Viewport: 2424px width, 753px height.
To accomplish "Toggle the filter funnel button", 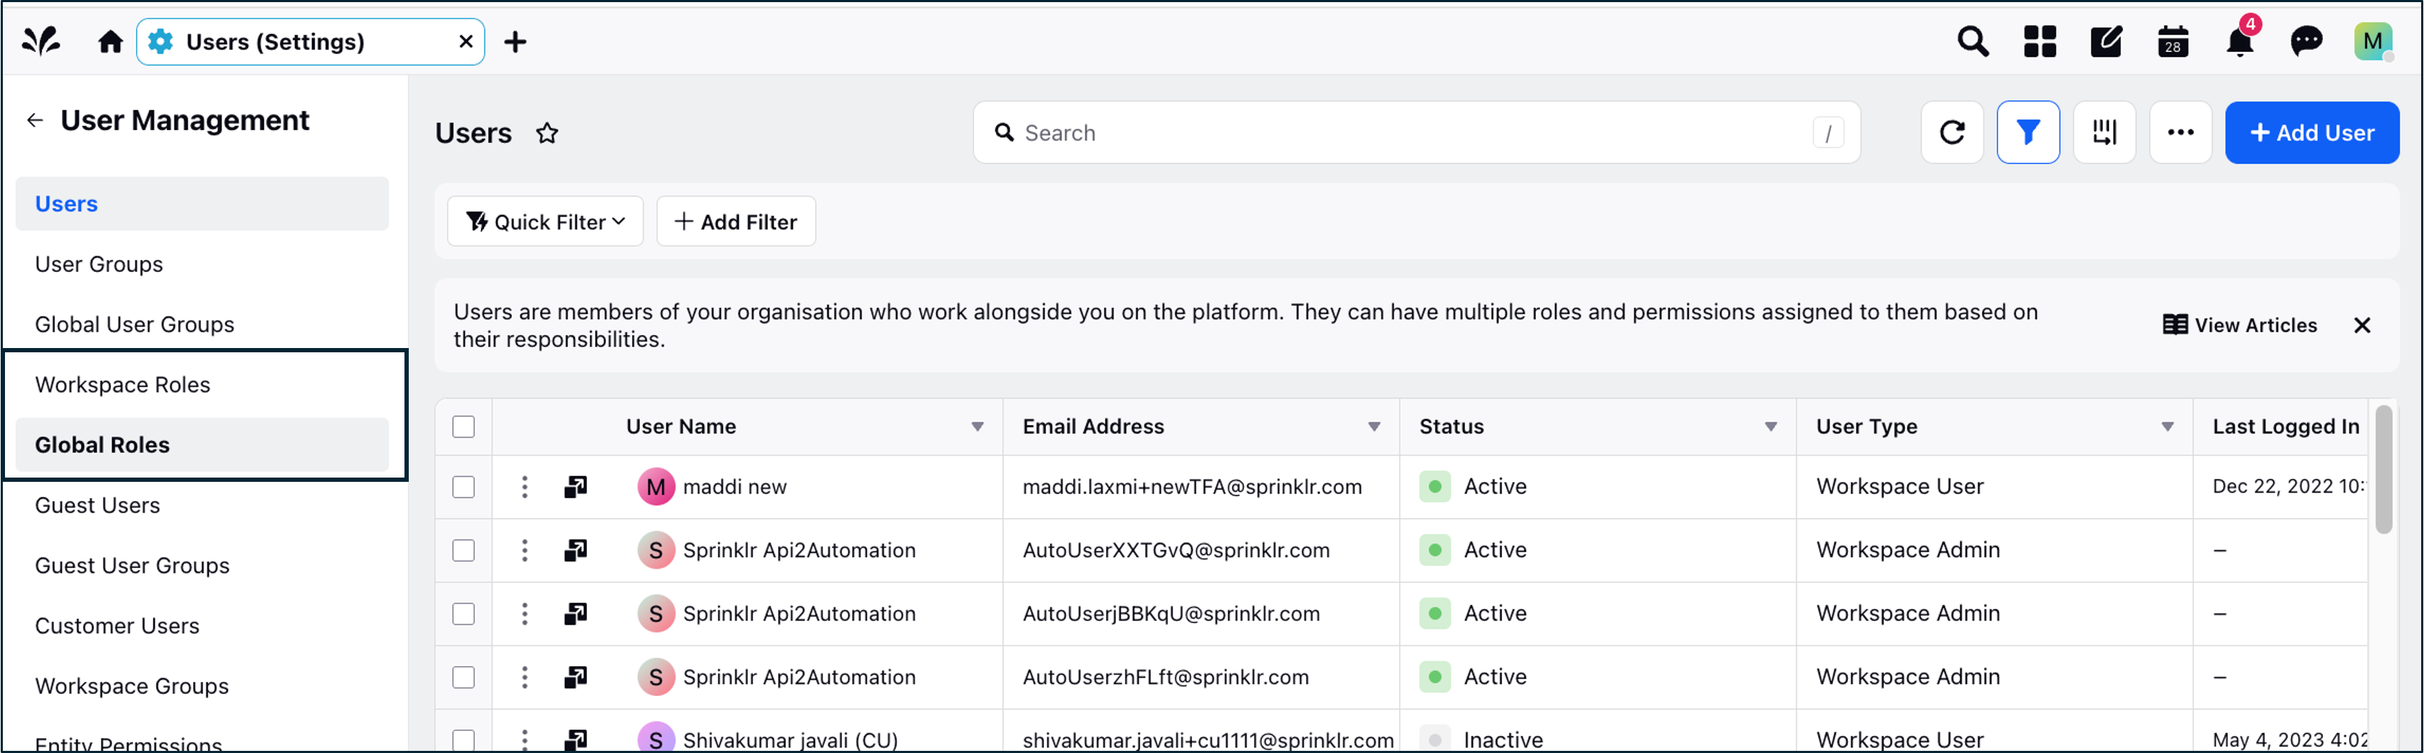I will tap(2028, 132).
